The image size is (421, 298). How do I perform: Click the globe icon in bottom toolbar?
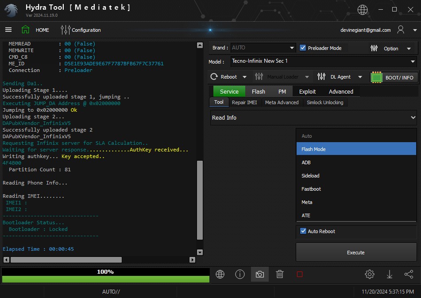click(220, 274)
